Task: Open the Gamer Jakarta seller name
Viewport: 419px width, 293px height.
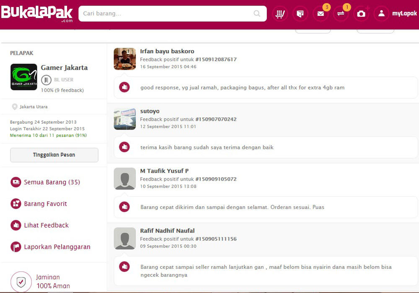Action: 64,68
